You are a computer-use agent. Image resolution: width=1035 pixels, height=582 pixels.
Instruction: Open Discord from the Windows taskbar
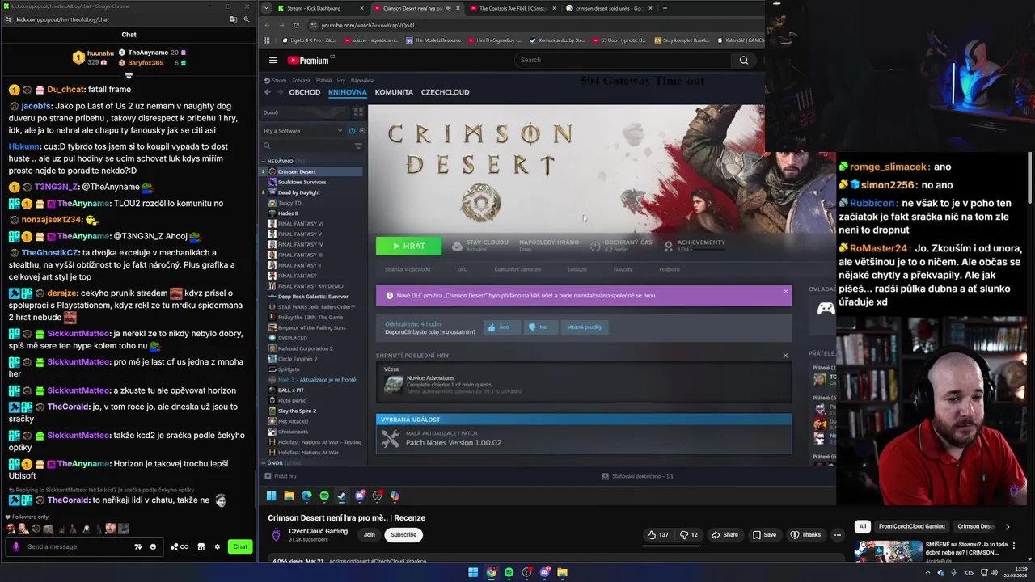(x=544, y=572)
